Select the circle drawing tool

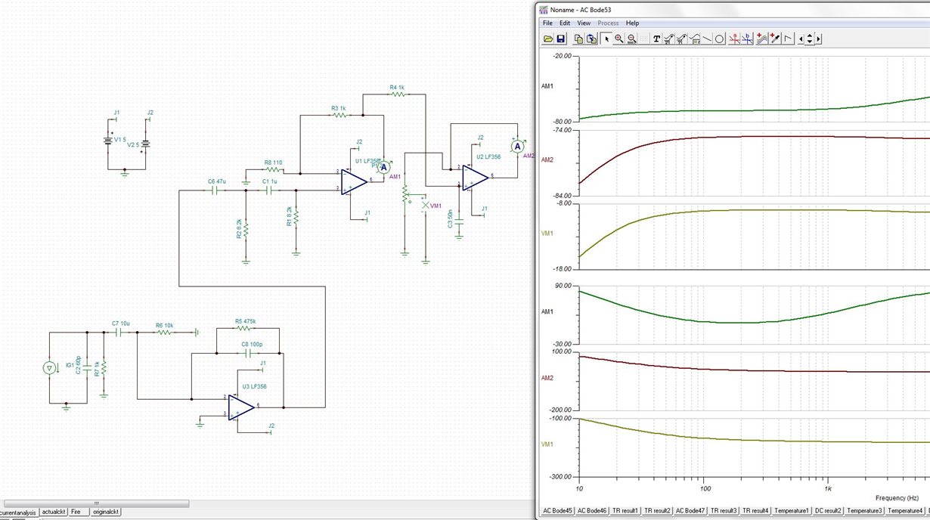(720, 39)
